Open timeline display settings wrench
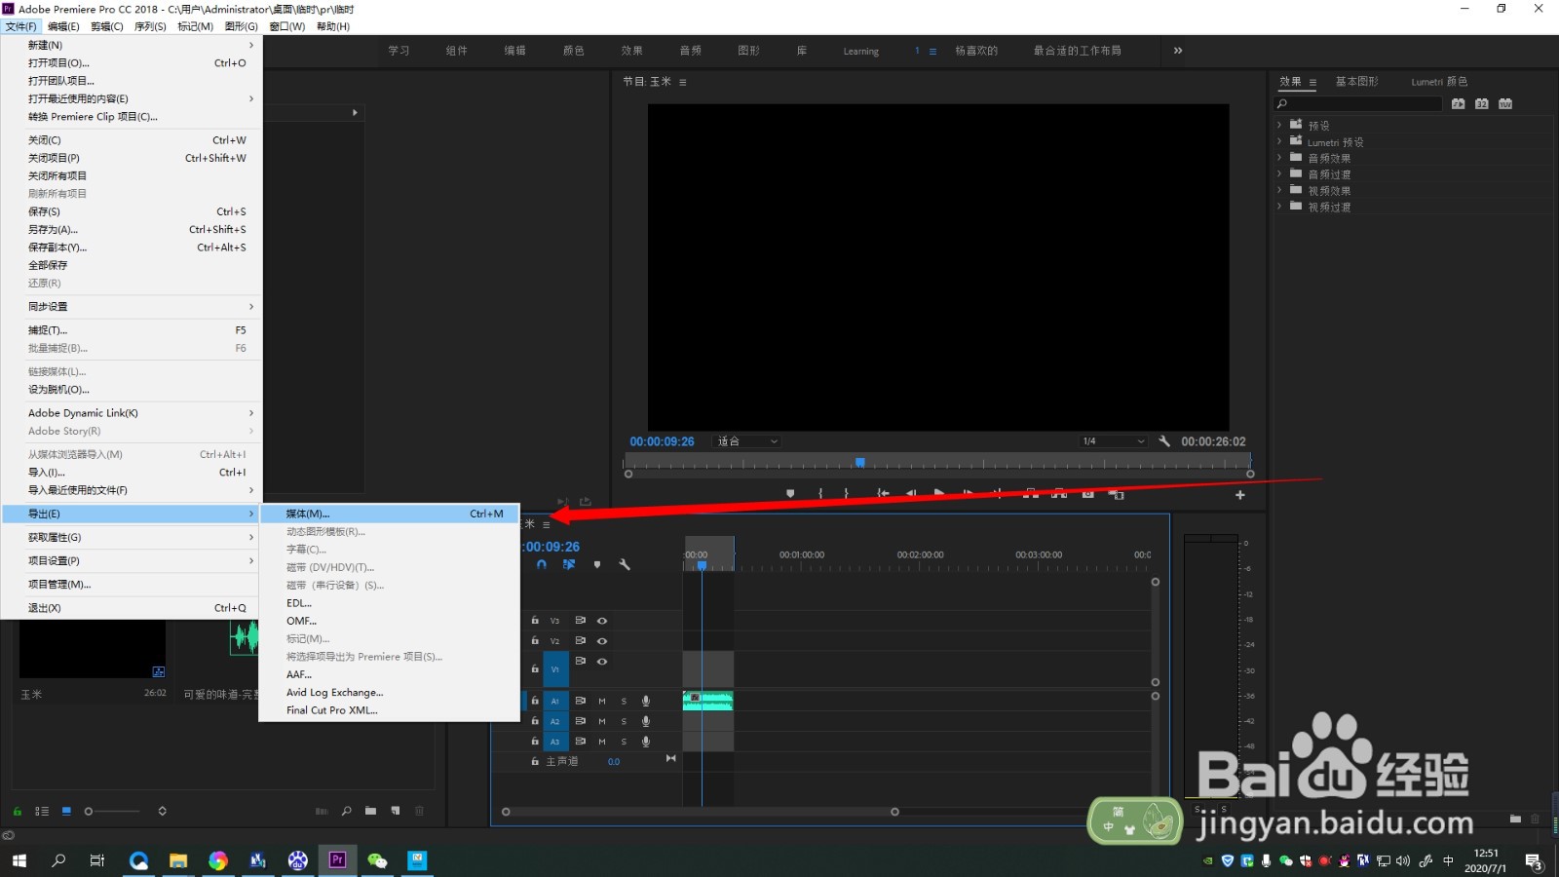The image size is (1559, 877). pyautogui.click(x=625, y=564)
